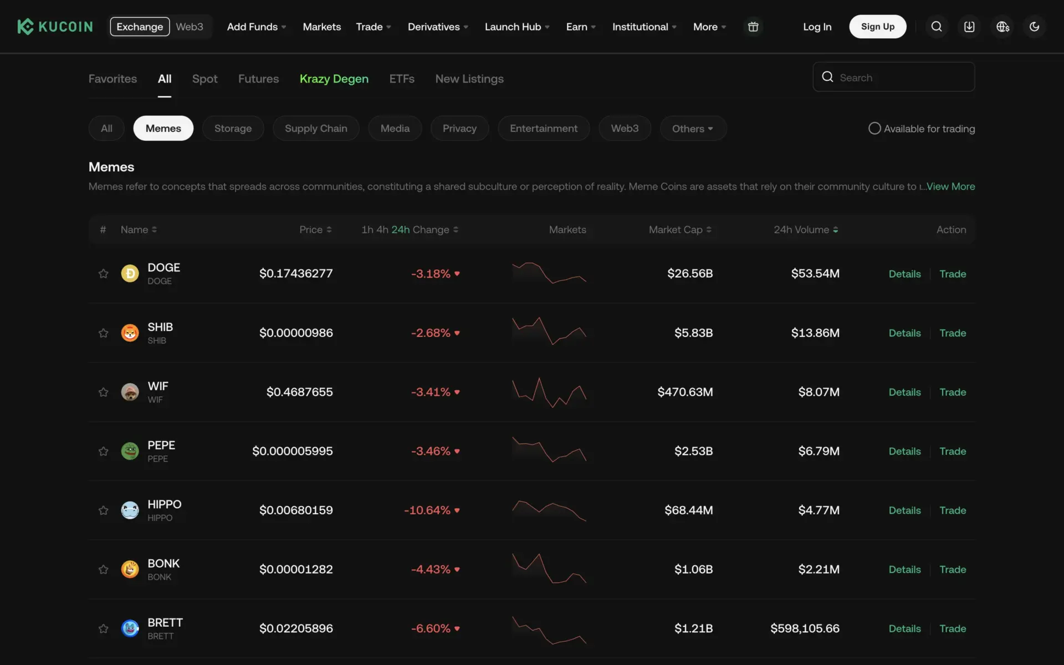The height and width of the screenshot is (665, 1064).
Task: Click the Sign Up button
Action: pyautogui.click(x=877, y=26)
